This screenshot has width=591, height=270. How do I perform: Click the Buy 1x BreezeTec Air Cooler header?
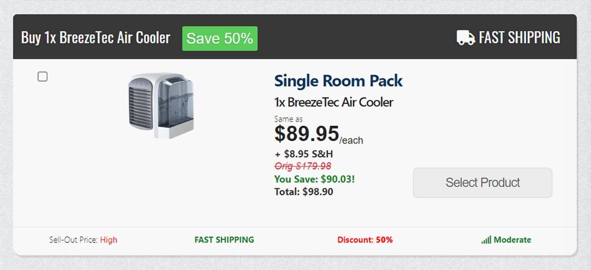click(96, 37)
